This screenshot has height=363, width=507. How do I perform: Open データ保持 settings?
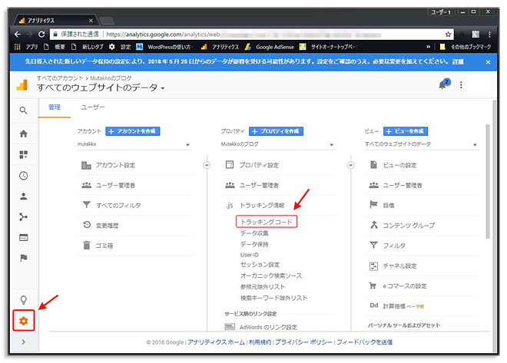(x=254, y=245)
